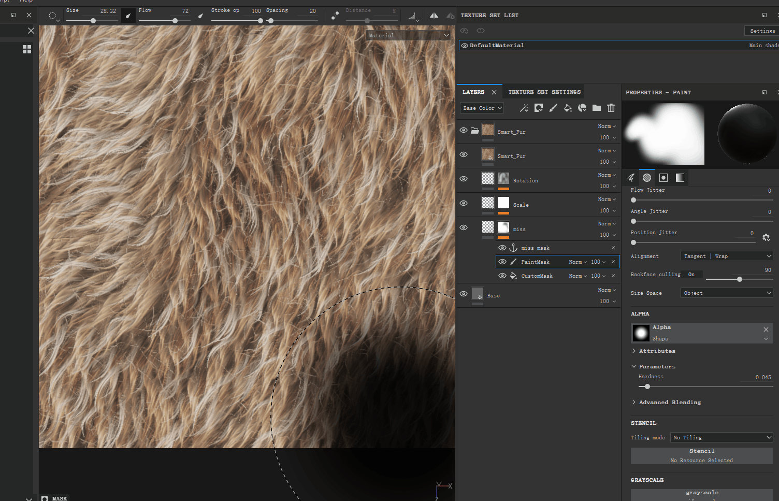Change the Rotation layer blend mode
The height and width of the screenshot is (501, 779).
(x=607, y=175)
